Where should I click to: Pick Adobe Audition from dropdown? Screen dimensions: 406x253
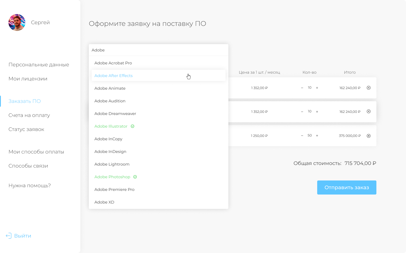click(158, 101)
